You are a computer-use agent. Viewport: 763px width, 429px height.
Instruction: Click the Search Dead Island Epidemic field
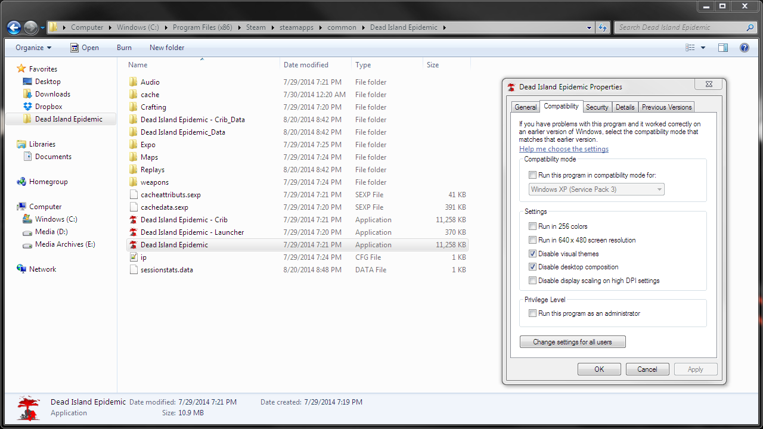pyautogui.click(x=680, y=27)
